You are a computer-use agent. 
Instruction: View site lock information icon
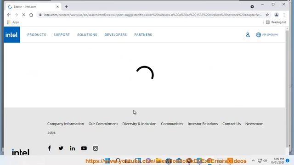click(40, 15)
